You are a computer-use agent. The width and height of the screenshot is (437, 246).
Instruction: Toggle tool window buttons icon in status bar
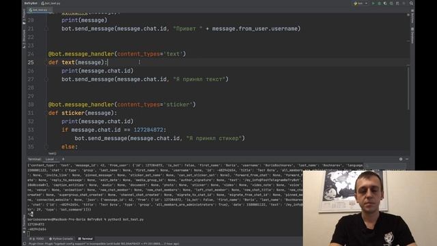[25, 244]
